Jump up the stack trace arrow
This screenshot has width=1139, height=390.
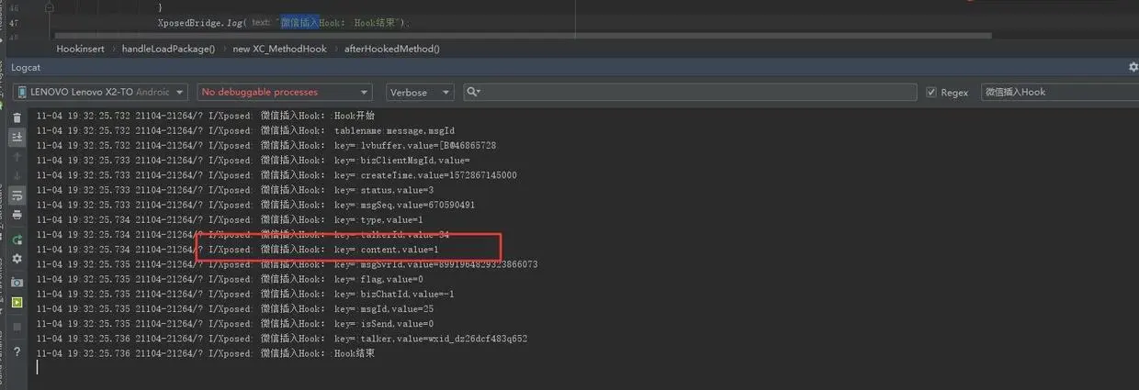17,157
